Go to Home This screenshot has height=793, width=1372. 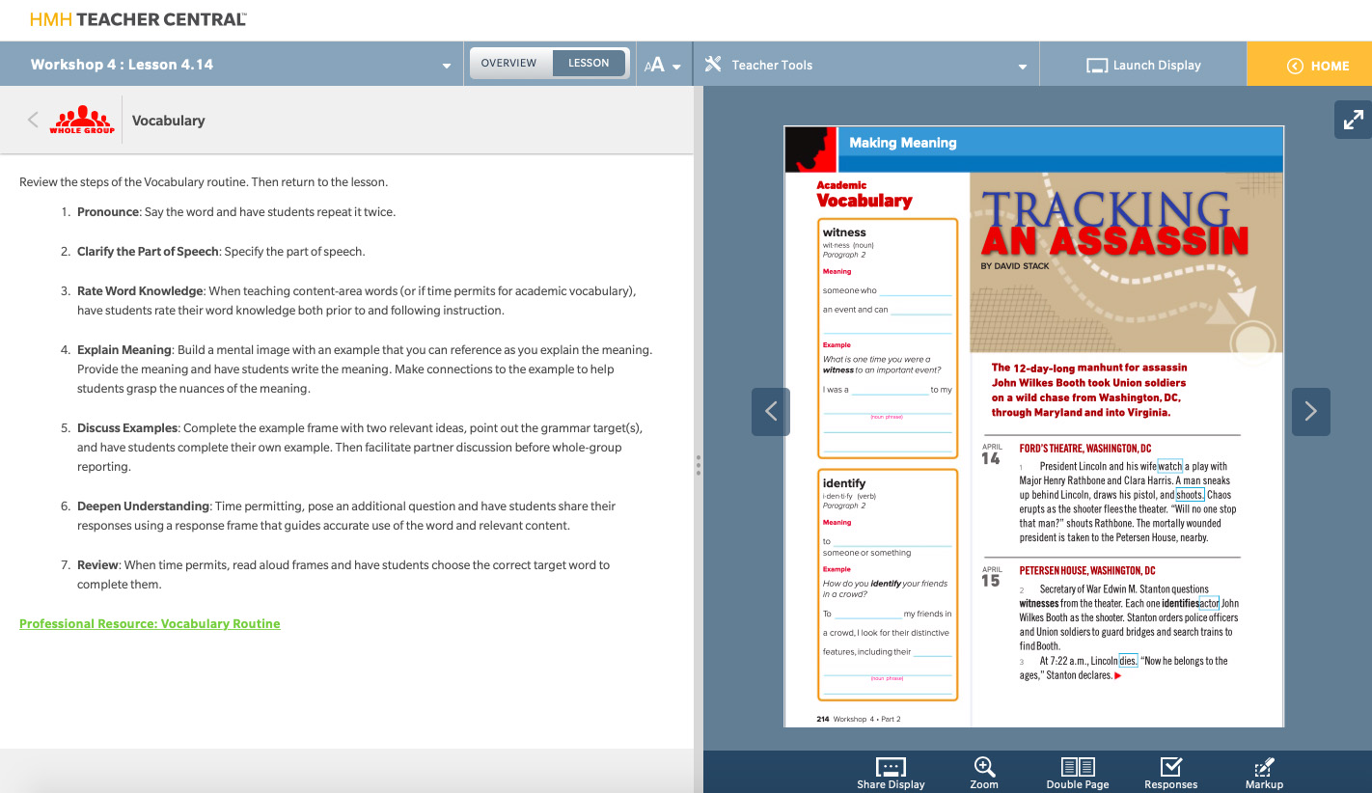click(x=1309, y=65)
